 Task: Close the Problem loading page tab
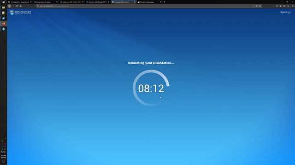coord(160,2)
